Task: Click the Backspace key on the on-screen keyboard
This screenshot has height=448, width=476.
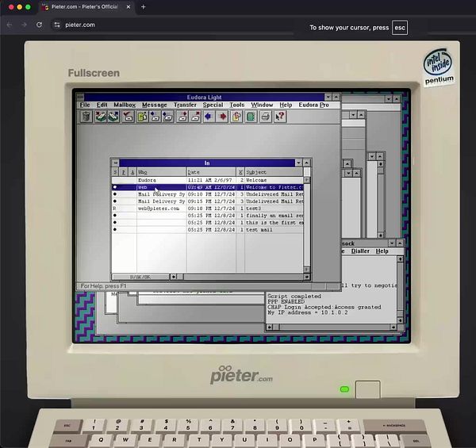Action: pyautogui.click(x=393, y=426)
